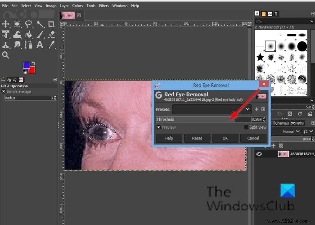This screenshot has height=225, width=315.
Task: Click the Cancel button
Action: pos(253,138)
